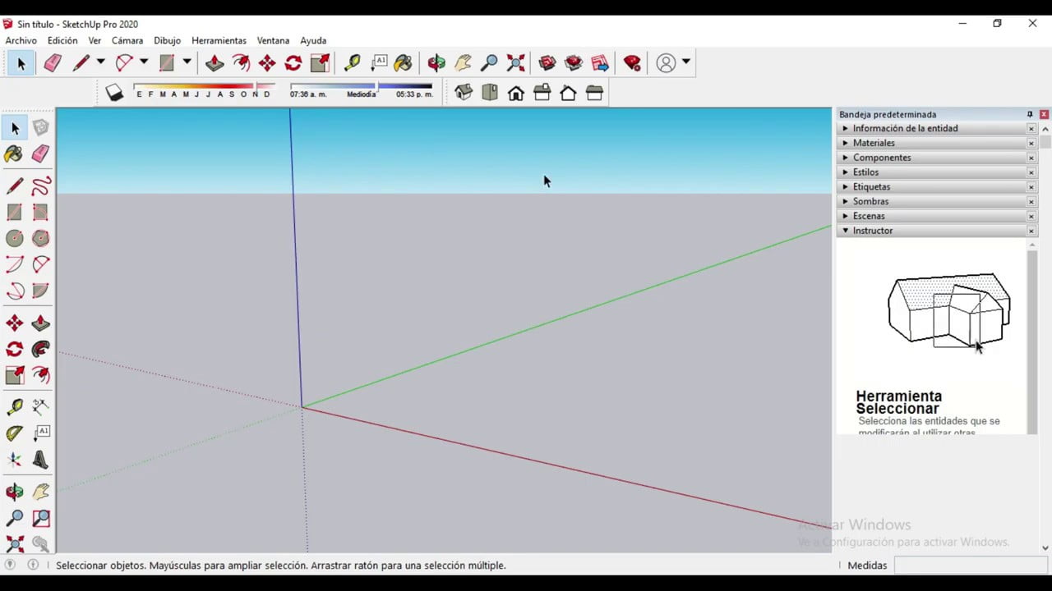Close the Etiquetas panel
The image size is (1052, 591).
click(x=1031, y=186)
